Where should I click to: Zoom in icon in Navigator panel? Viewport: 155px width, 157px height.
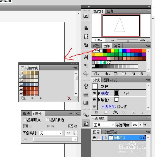pos(142,40)
